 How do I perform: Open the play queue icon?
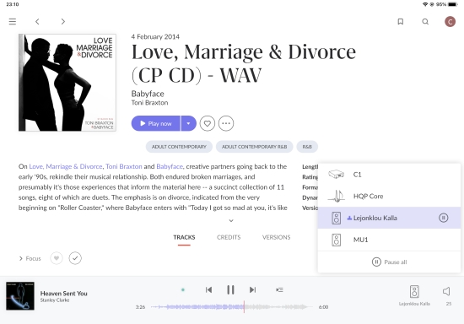point(279,290)
